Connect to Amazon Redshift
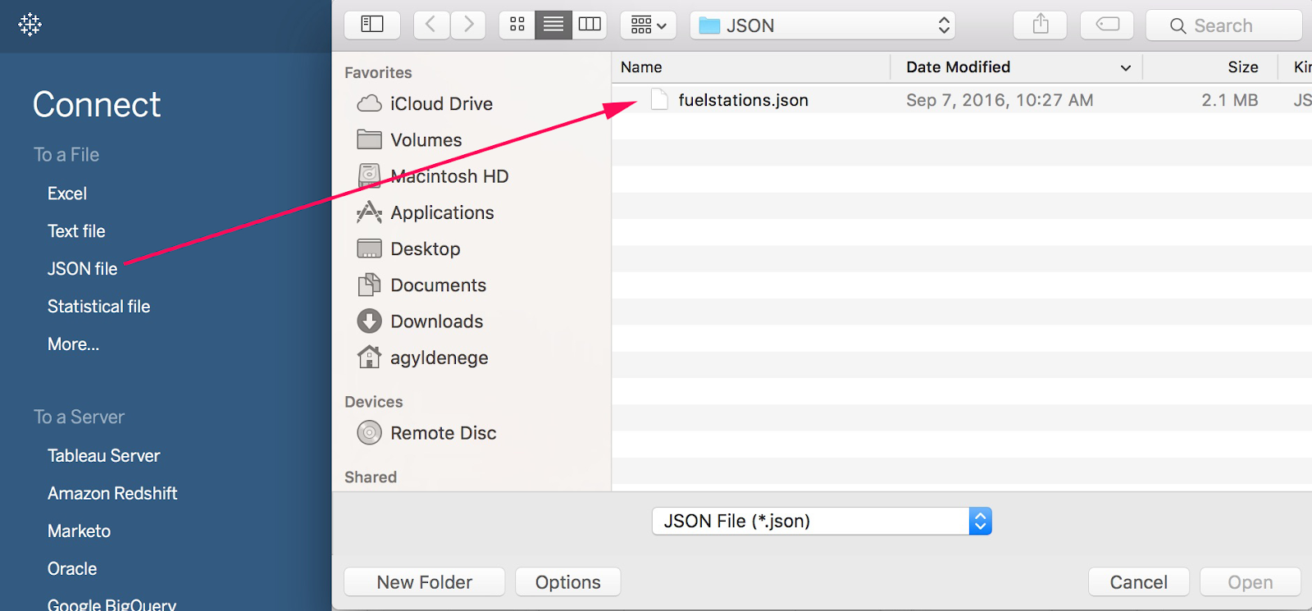Viewport: 1312px width, 611px height. (112, 494)
